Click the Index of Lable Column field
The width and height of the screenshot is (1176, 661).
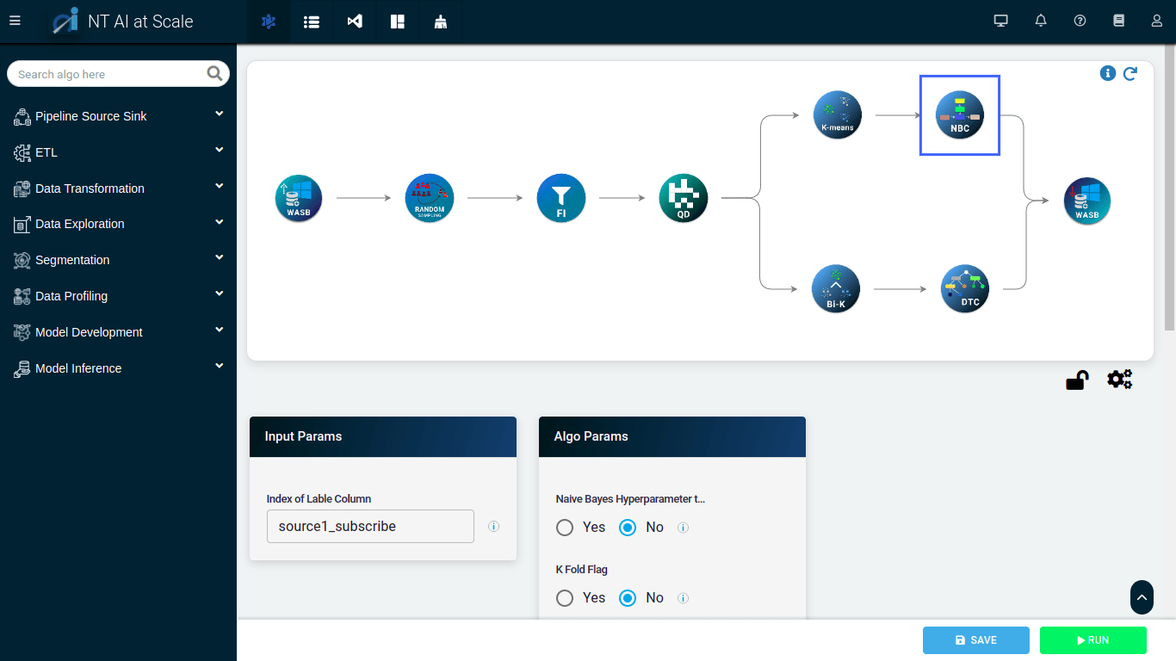pyautogui.click(x=370, y=527)
